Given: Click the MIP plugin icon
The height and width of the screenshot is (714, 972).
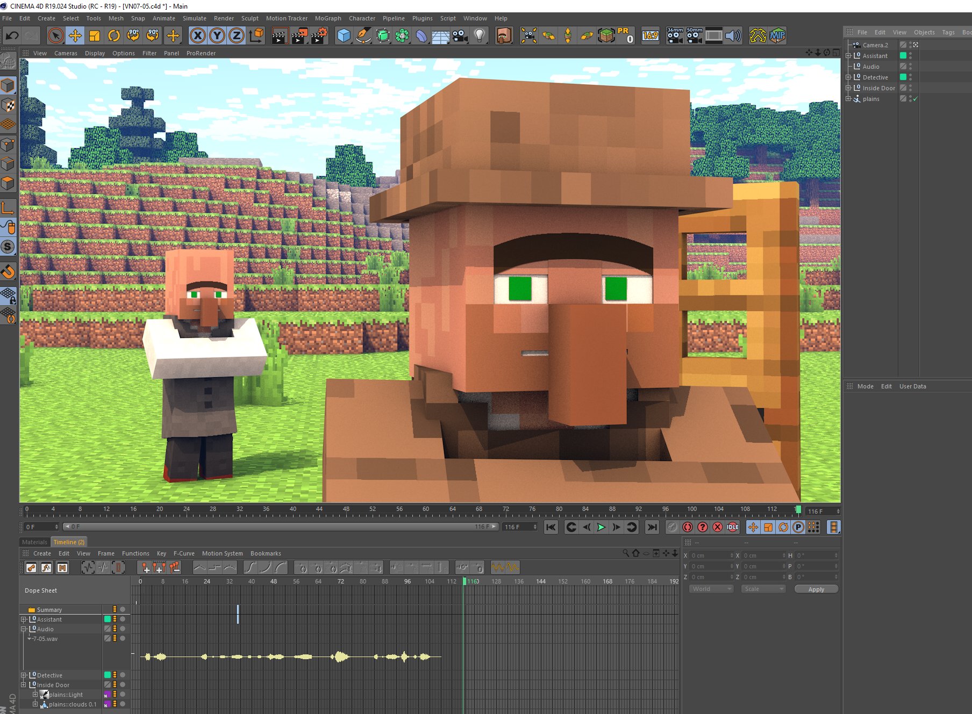Looking at the screenshot, I should [x=777, y=36].
